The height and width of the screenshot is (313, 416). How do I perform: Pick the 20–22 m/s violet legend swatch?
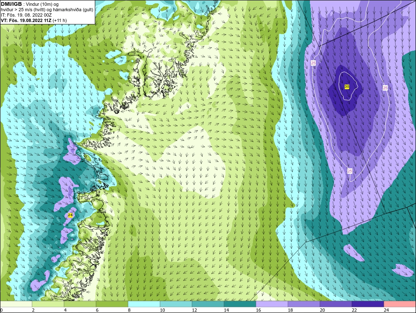(336, 304)
